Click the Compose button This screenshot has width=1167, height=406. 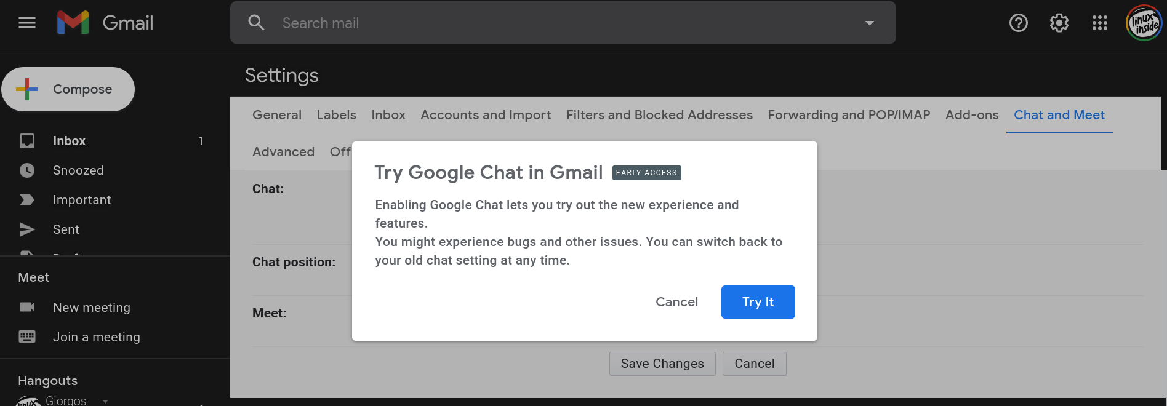[x=68, y=89]
